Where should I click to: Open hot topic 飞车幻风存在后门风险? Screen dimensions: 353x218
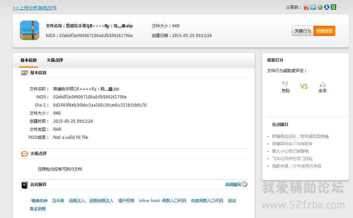(292, 159)
